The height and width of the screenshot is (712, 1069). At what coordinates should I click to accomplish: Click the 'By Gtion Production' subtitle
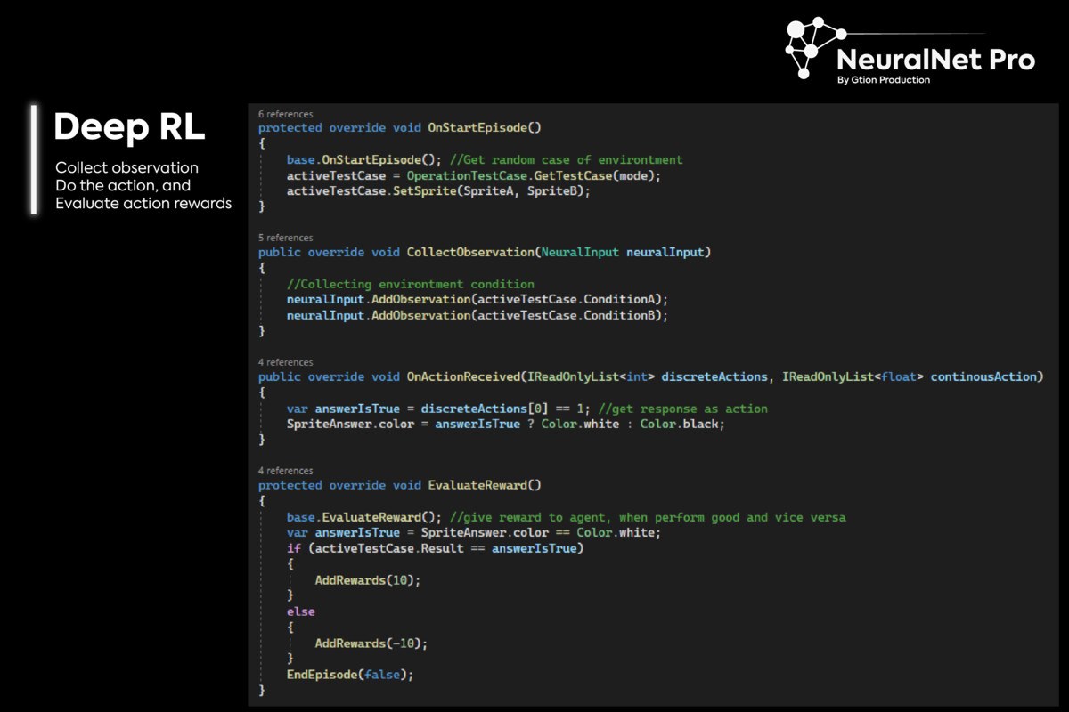click(x=883, y=80)
